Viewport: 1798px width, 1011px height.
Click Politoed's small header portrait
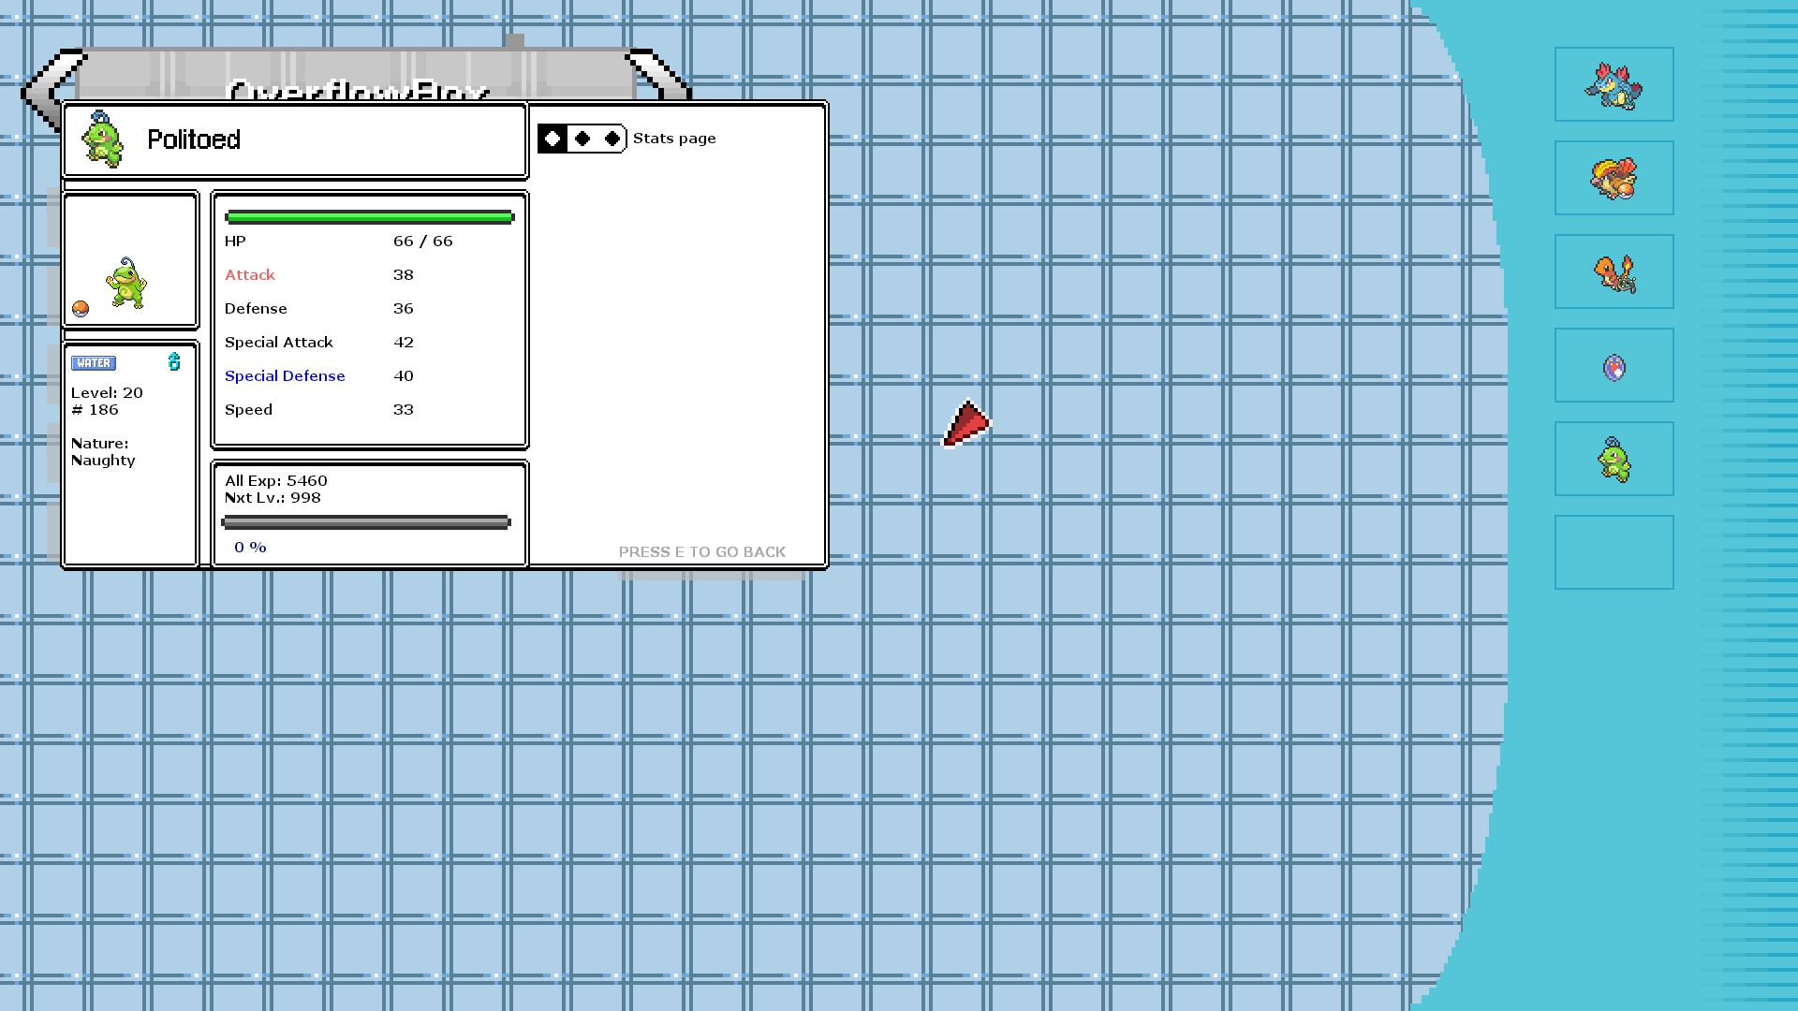[x=102, y=139]
